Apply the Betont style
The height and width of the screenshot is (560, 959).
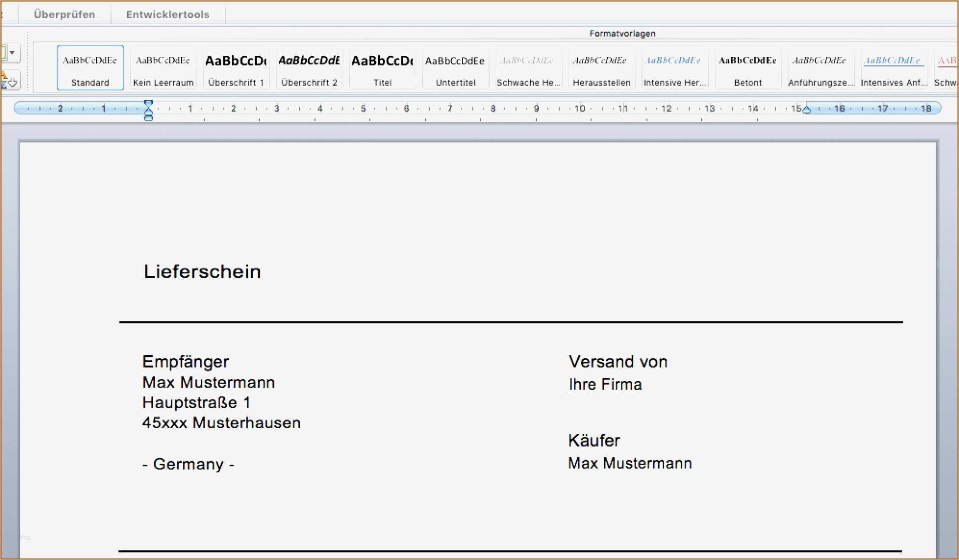pyautogui.click(x=748, y=67)
